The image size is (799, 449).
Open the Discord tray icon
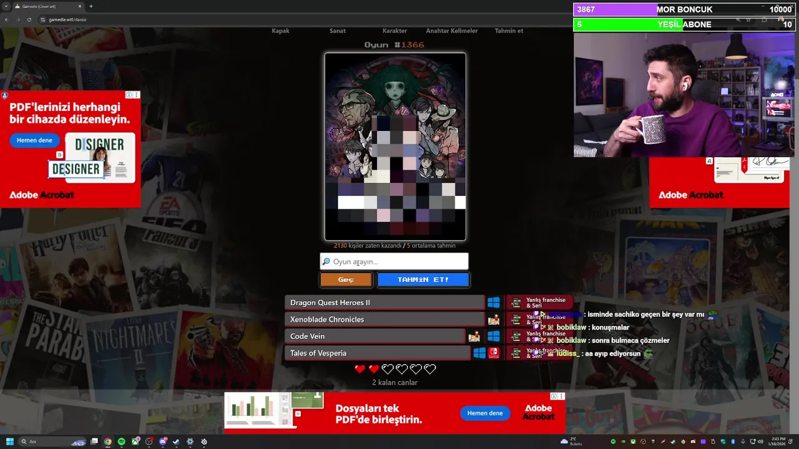(693, 442)
